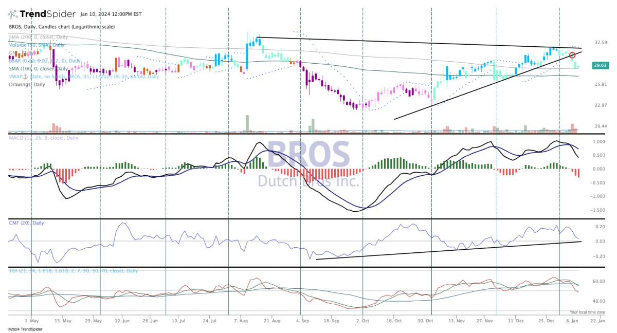Click the current price tag 29.03
The image size is (617, 333).
click(601, 66)
